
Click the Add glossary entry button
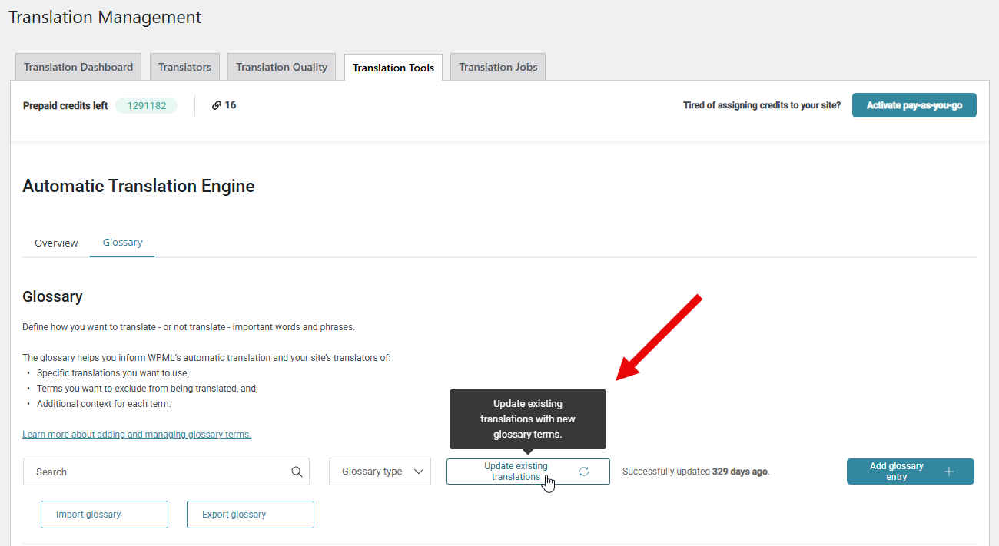coord(911,472)
